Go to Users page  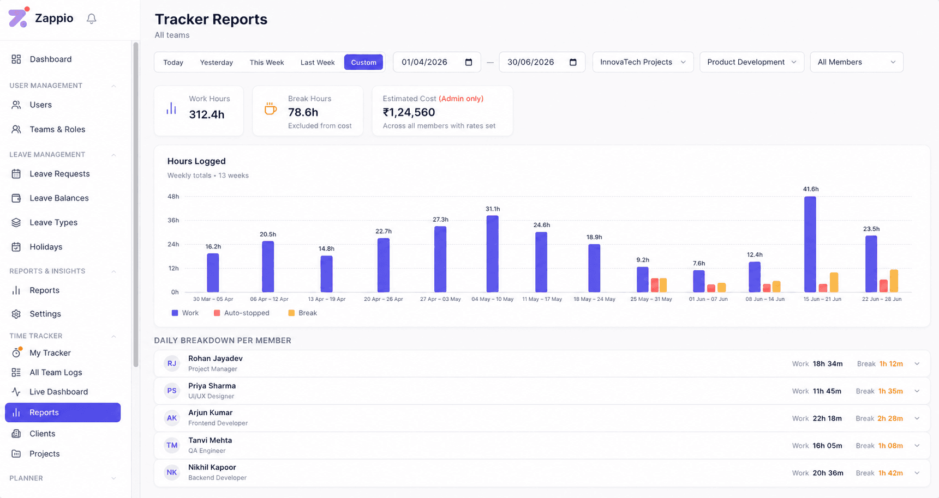tap(63, 105)
